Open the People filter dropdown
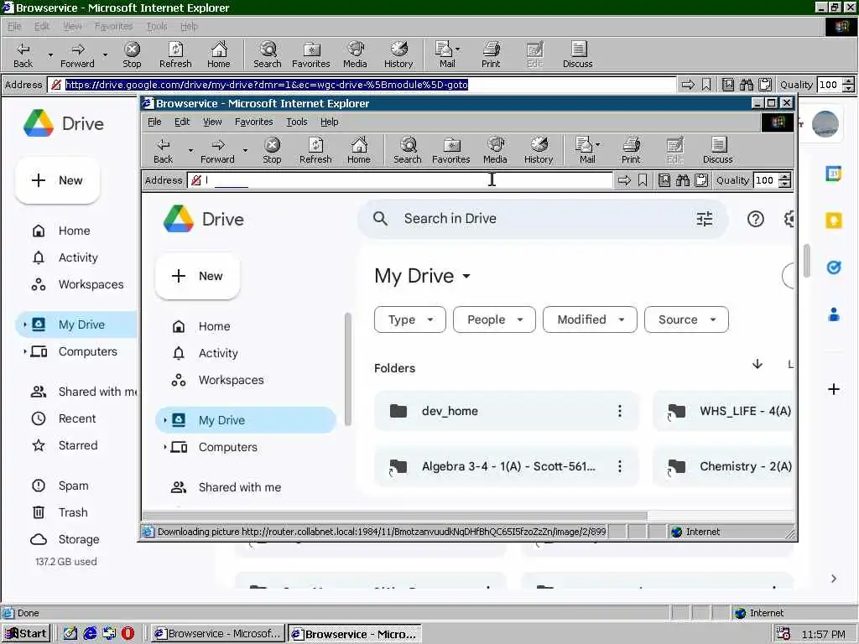This screenshot has width=859, height=644. pos(494,319)
